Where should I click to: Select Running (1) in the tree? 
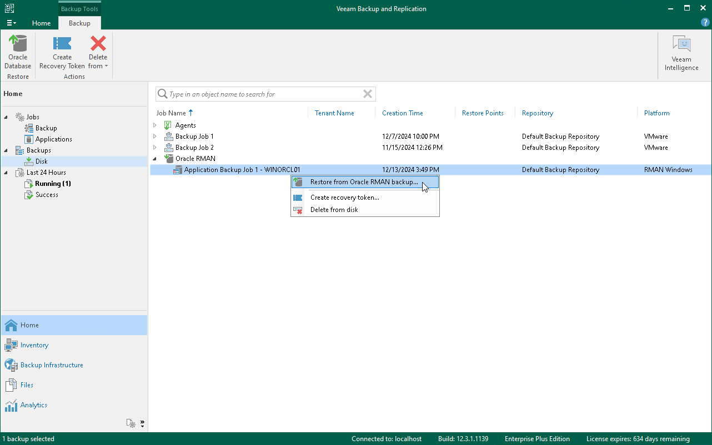coord(53,184)
